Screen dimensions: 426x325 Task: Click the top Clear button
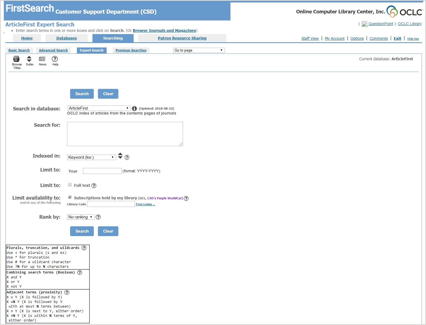(x=108, y=94)
